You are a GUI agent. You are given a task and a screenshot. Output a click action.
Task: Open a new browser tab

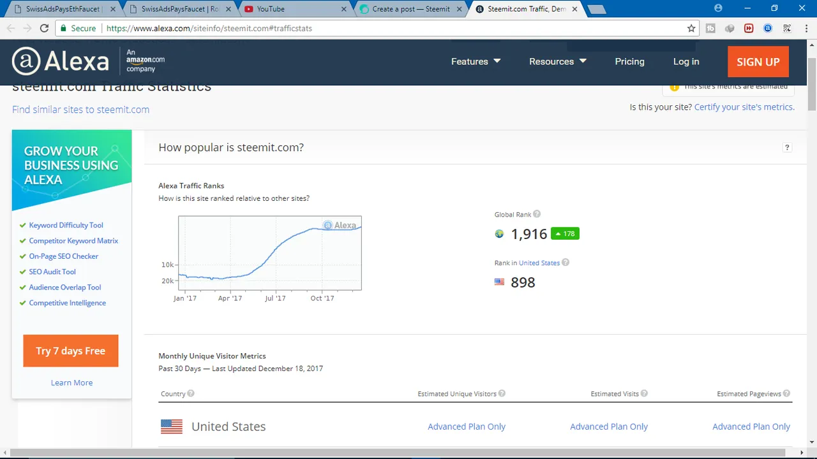click(x=596, y=9)
